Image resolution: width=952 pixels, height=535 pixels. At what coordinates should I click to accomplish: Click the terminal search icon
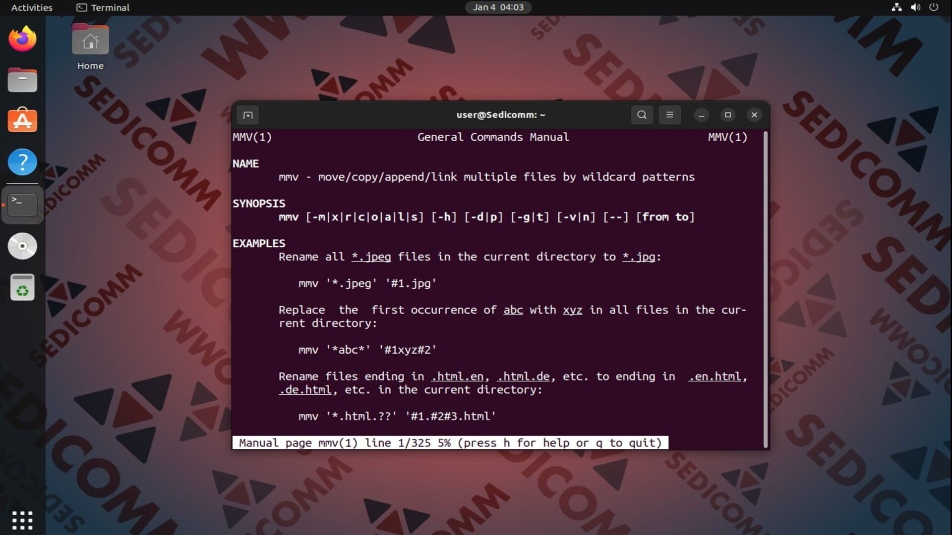tap(642, 115)
